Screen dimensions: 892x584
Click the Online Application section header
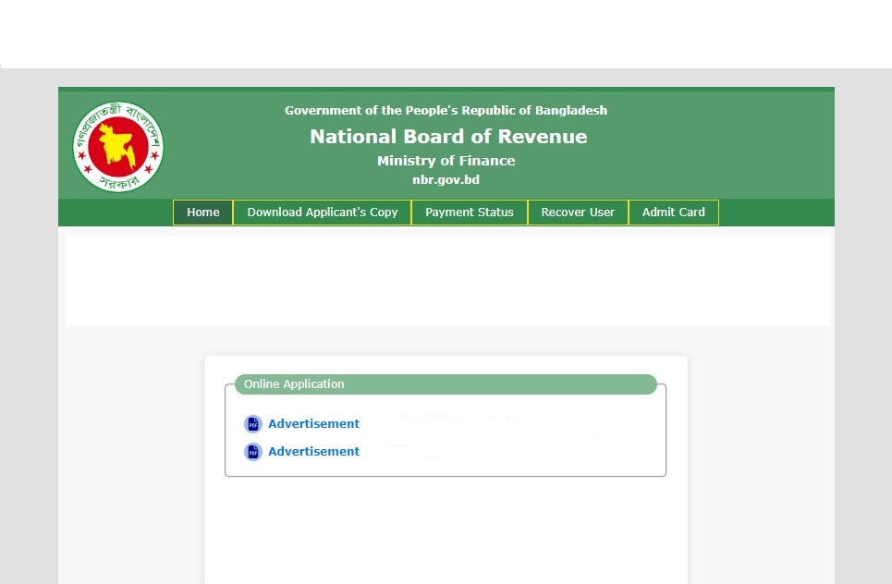click(x=446, y=384)
